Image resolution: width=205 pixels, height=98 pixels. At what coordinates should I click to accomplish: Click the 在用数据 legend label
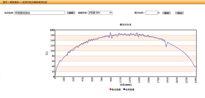point(130,90)
